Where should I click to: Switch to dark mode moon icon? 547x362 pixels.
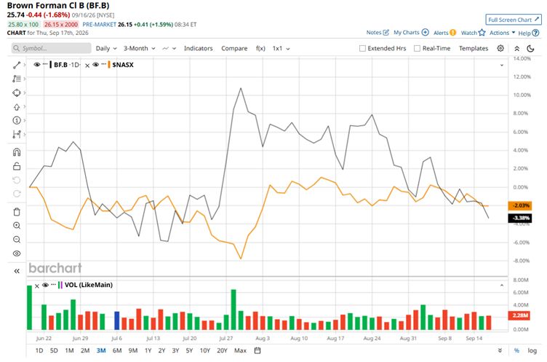click(530, 48)
